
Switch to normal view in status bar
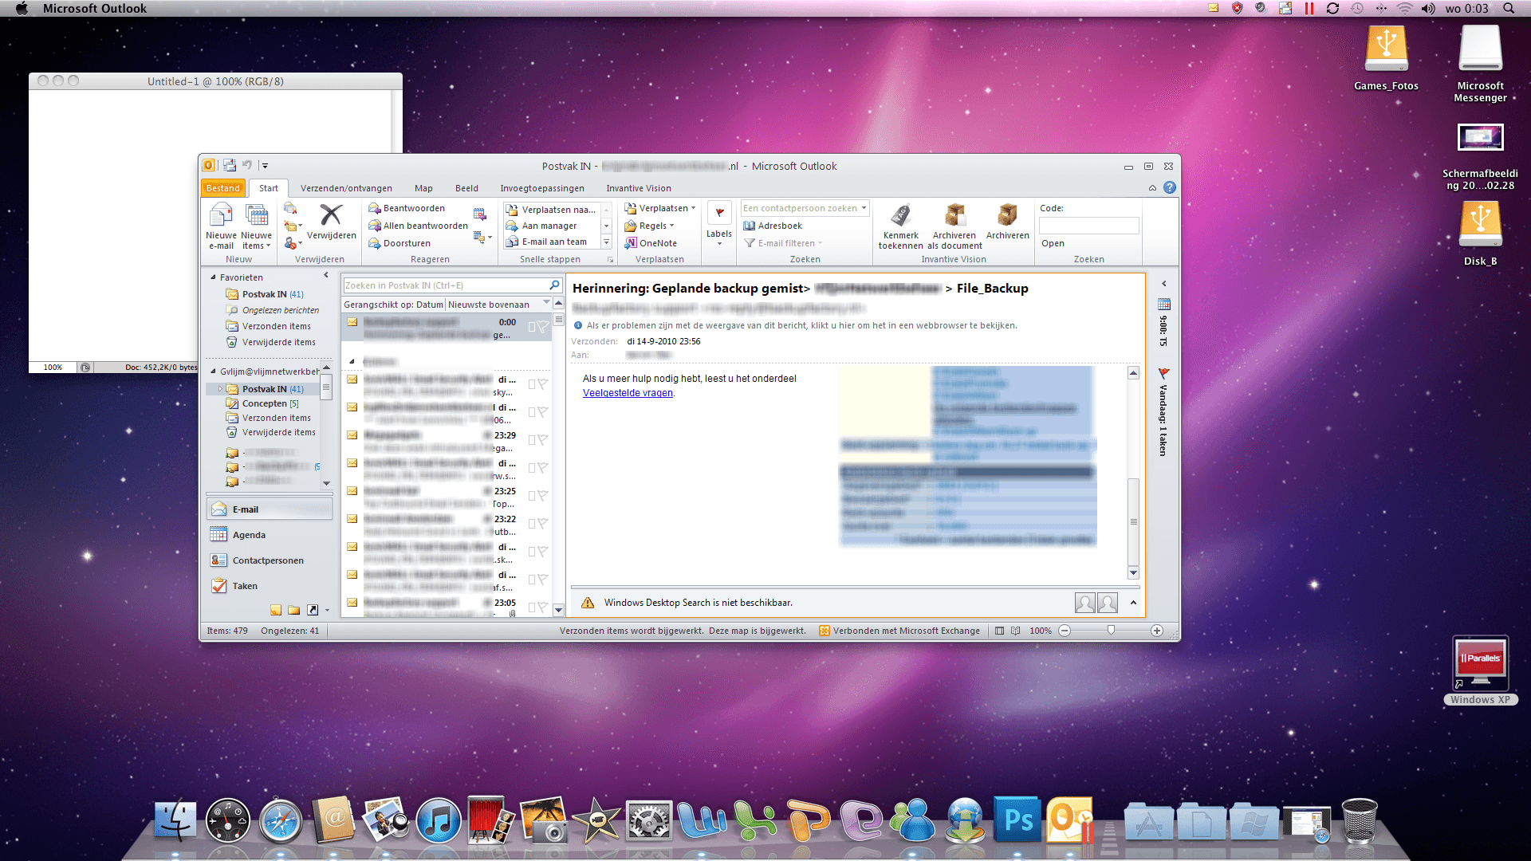click(x=999, y=631)
